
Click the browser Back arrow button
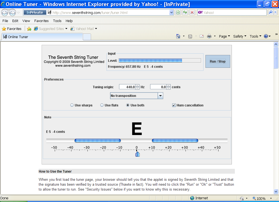5,13
